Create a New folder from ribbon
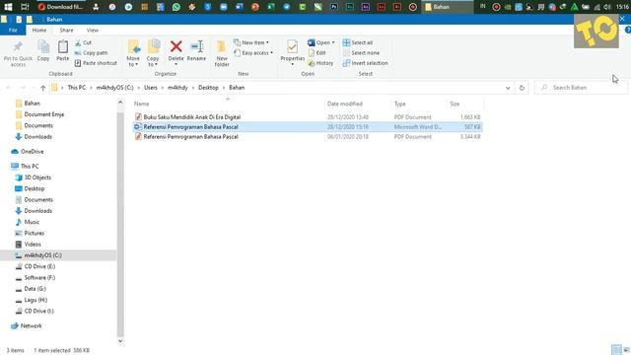The width and height of the screenshot is (631, 355). point(222,53)
